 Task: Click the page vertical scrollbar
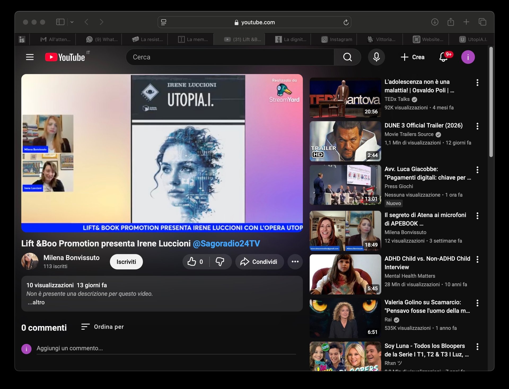491,102
